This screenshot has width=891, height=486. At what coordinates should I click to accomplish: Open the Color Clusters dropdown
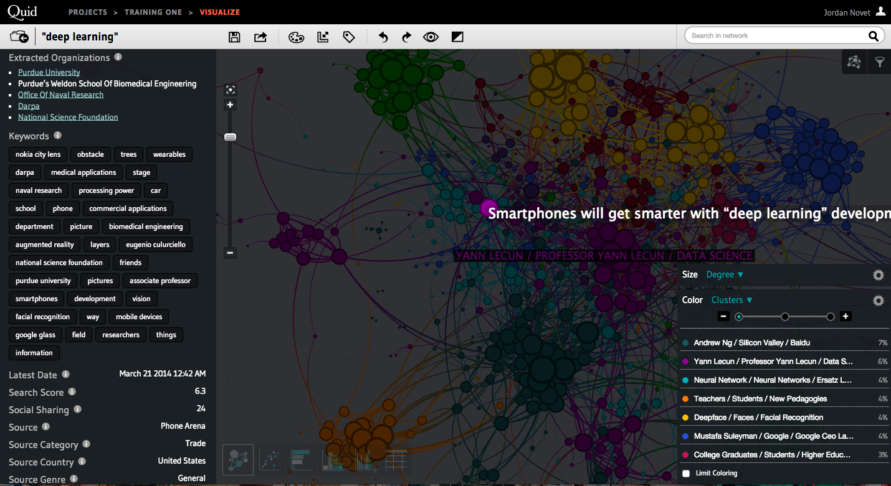click(732, 300)
